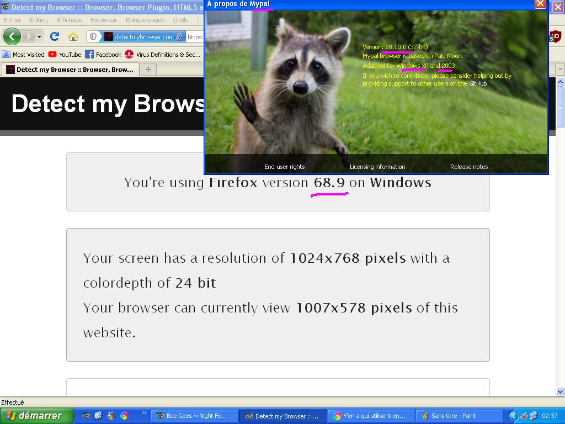This screenshot has height=424, width=565.
Task: Click the https URL text field
Action: tap(195, 36)
